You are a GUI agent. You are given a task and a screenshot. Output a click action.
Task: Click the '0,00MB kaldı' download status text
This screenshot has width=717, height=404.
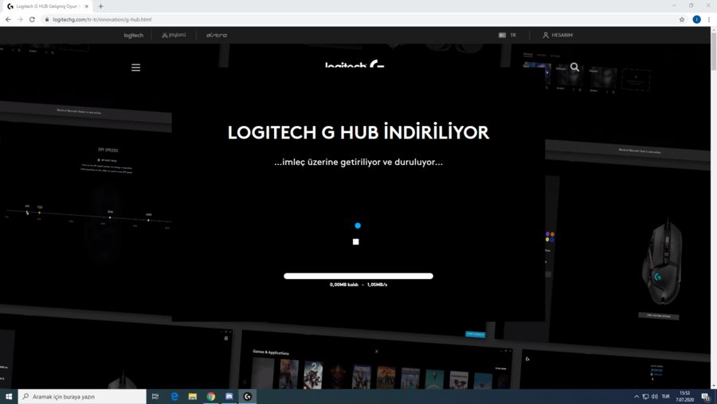[344, 284]
